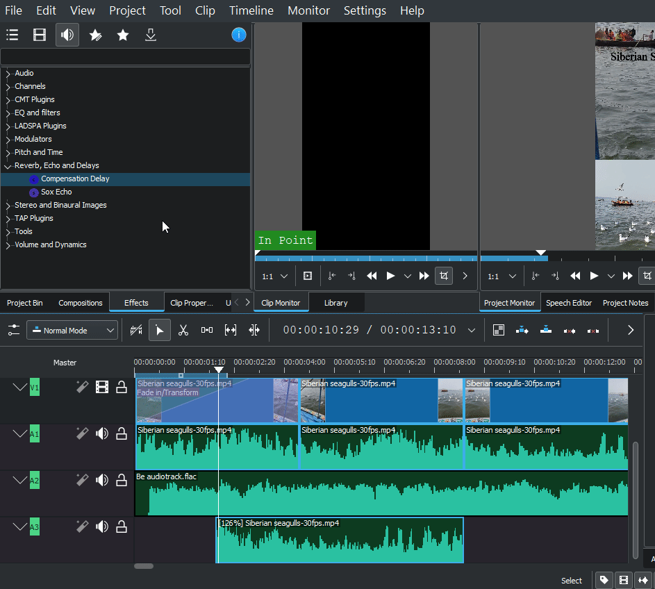Hide video on track V1
Viewport: 655px width, 589px height.
point(102,387)
